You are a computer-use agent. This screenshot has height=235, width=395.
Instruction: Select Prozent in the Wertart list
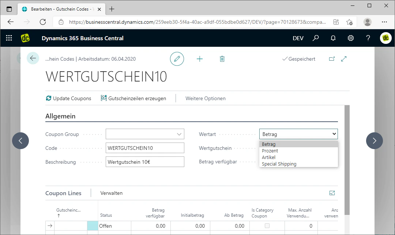coord(298,151)
